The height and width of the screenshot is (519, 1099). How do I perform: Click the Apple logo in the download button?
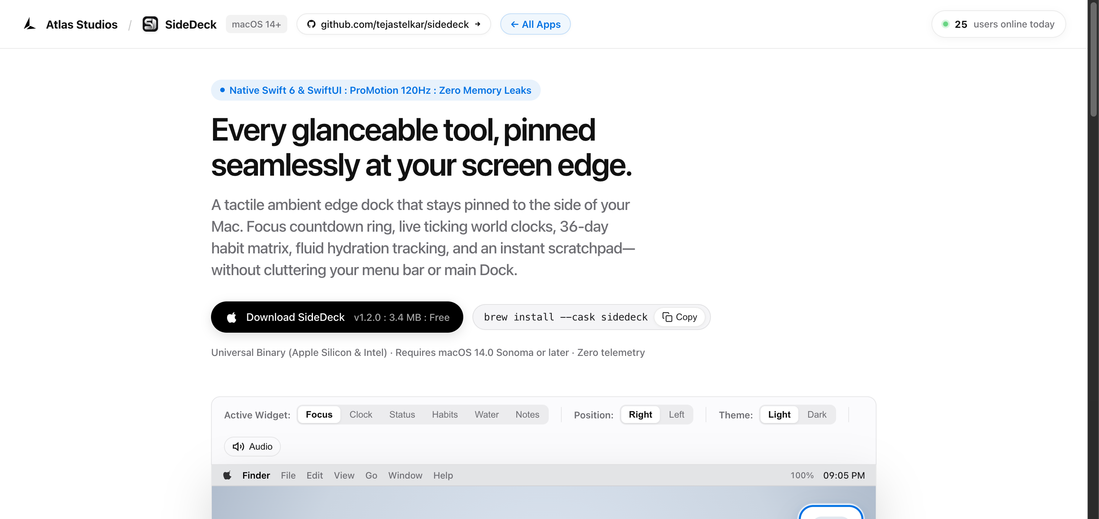tap(232, 317)
